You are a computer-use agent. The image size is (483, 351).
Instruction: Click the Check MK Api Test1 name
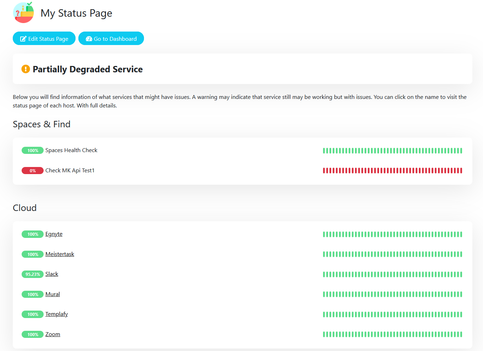pyautogui.click(x=70, y=171)
